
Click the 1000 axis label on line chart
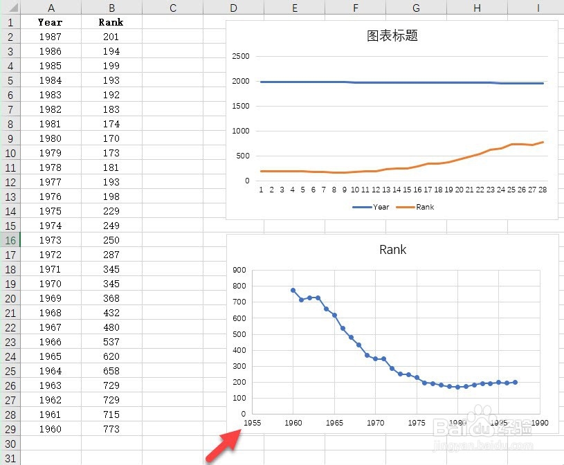click(x=240, y=131)
